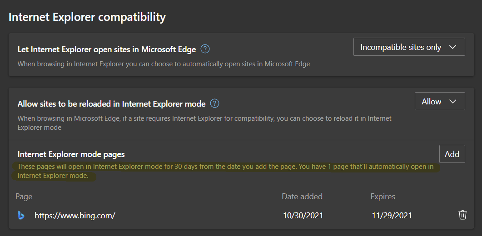This screenshot has height=236, width=482.
Task: Click Allow sites to be reloaded setting label
Action: [111, 104]
